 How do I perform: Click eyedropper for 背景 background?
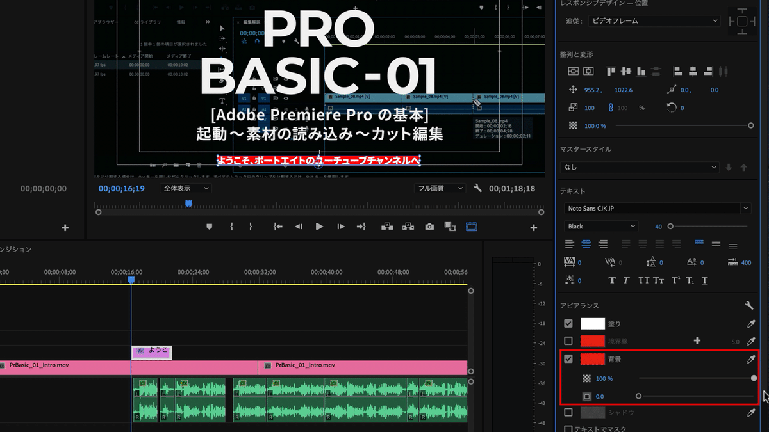tap(751, 360)
